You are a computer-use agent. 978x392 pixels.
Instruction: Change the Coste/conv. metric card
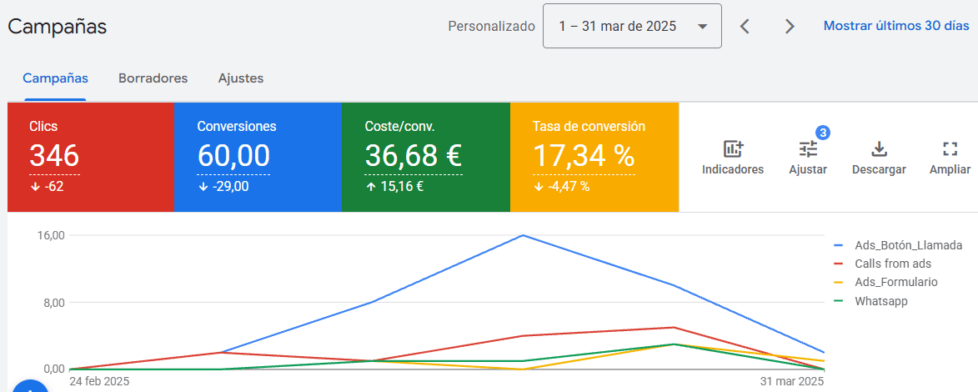pyautogui.click(x=425, y=157)
